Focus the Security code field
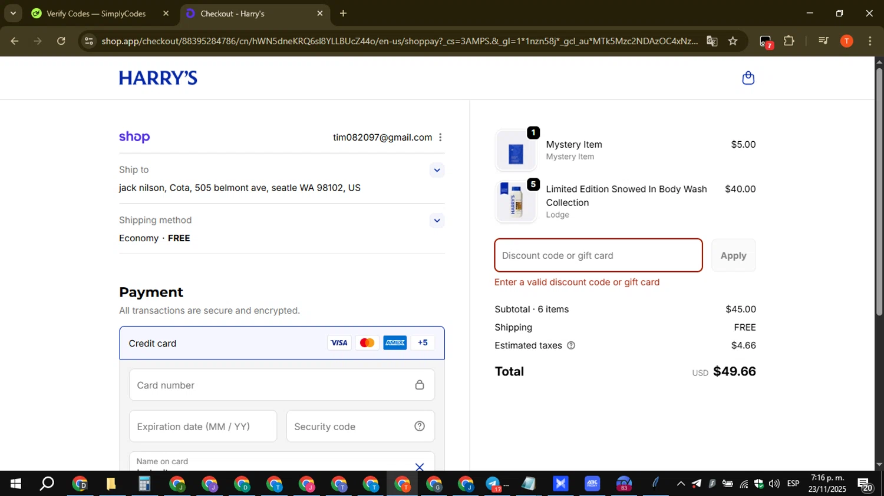The height and width of the screenshot is (496, 884). tap(361, 426)
